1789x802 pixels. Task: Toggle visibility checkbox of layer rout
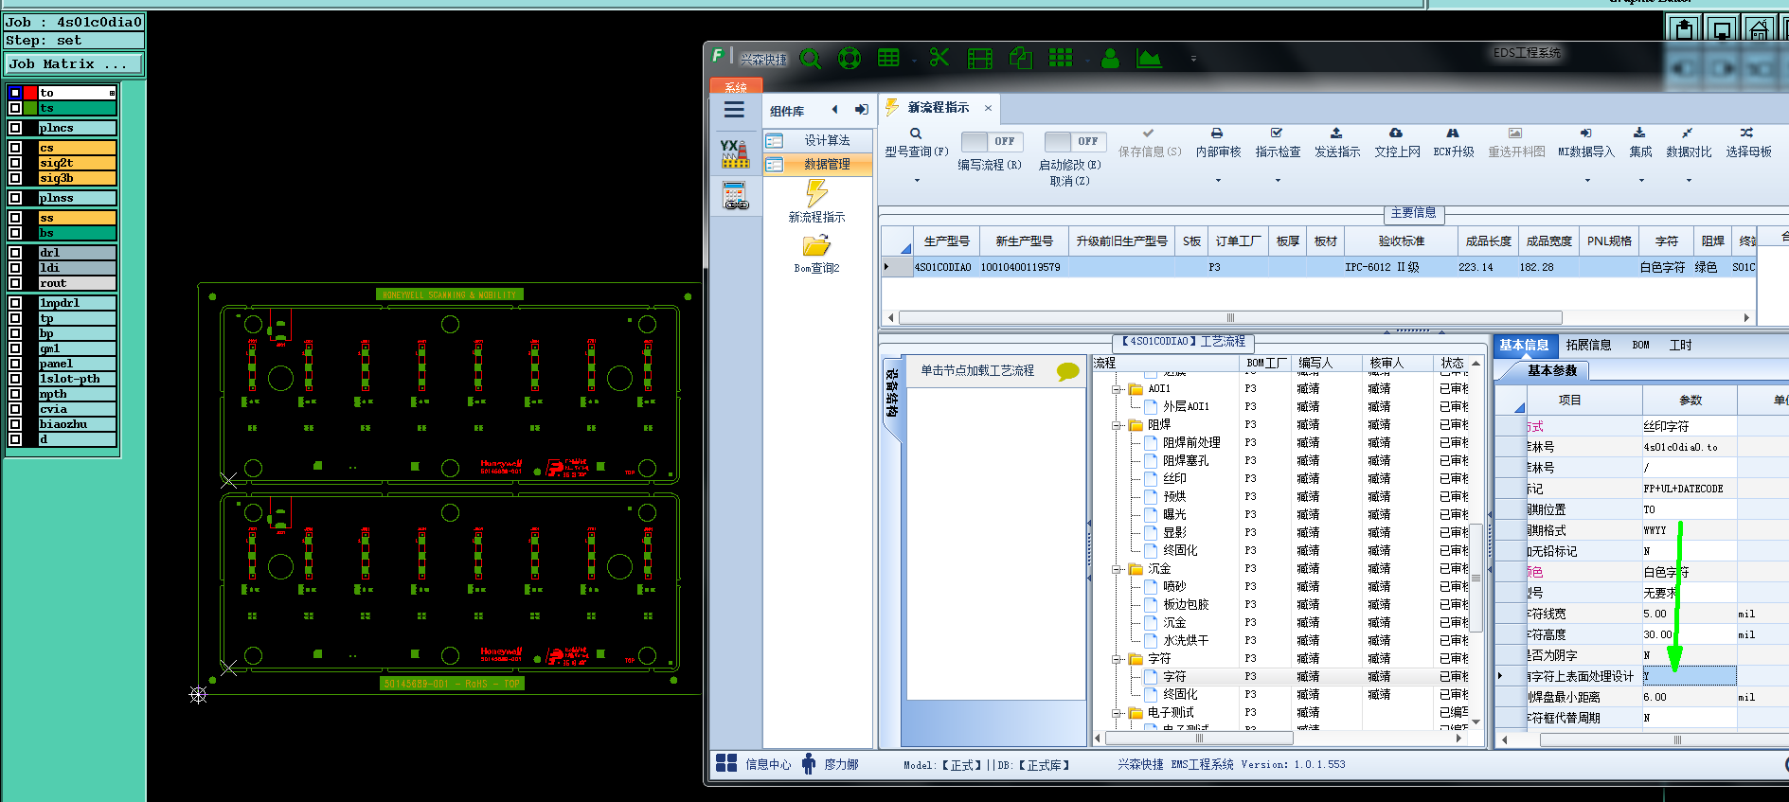[x=15, y=283]
